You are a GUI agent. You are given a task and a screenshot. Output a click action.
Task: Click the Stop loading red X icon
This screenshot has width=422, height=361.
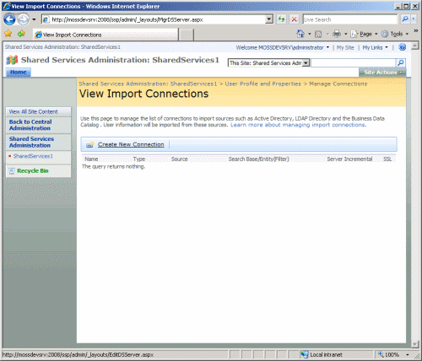click(x=294, y=19)
